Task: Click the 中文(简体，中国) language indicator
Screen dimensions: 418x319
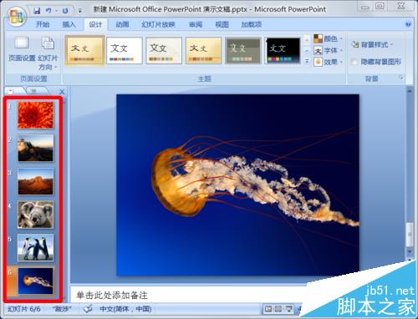Action: (x=125, y=309)
